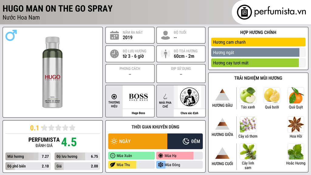311x175 pixels.
Task: Click the Trải nghiệm mùi hương heading
Action: point(258,78)
